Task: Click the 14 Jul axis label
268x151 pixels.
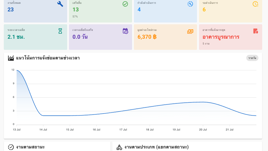Action: click(43, 130)
